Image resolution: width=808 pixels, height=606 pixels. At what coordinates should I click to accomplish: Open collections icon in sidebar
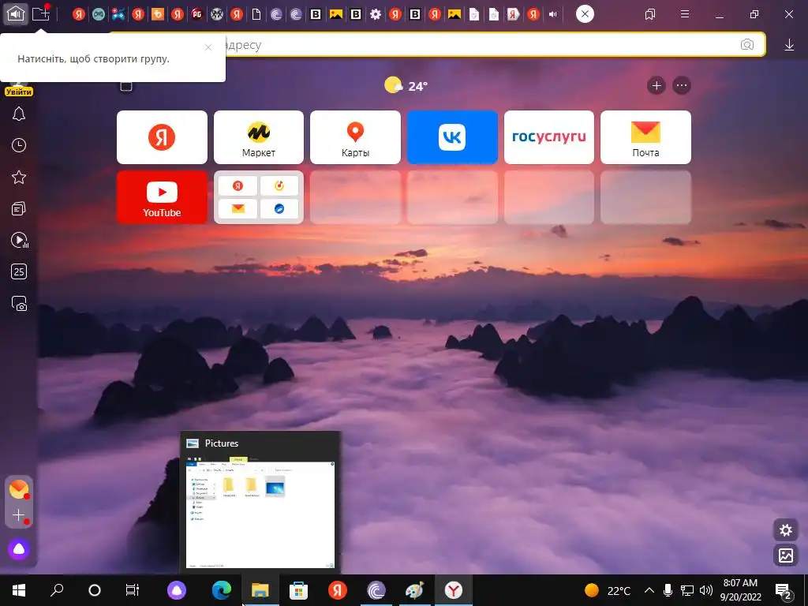click(19, 208)
